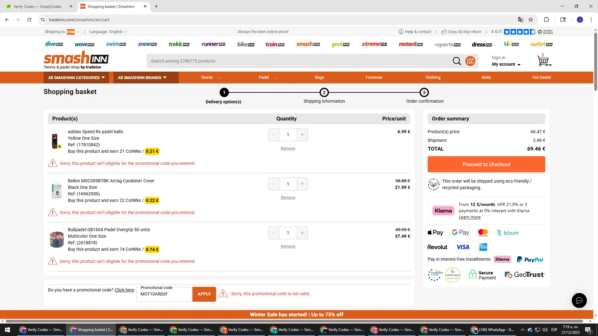This screenshot has width=598, height=336.
Task: Reload the page with the refresh icon
Action: coord(29,20)
